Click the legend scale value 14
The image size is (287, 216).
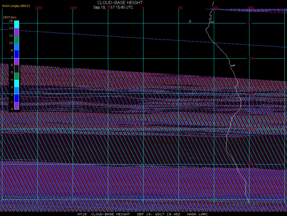click(11, 28)
